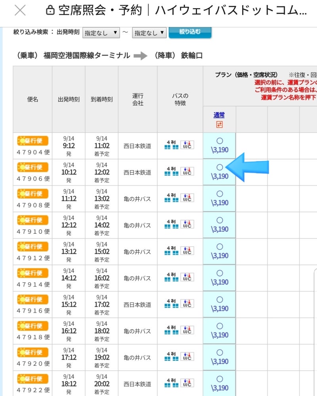Click the WC toilet icon in the 15:12 row
This screenshot has width=317, height=396.
187,304
